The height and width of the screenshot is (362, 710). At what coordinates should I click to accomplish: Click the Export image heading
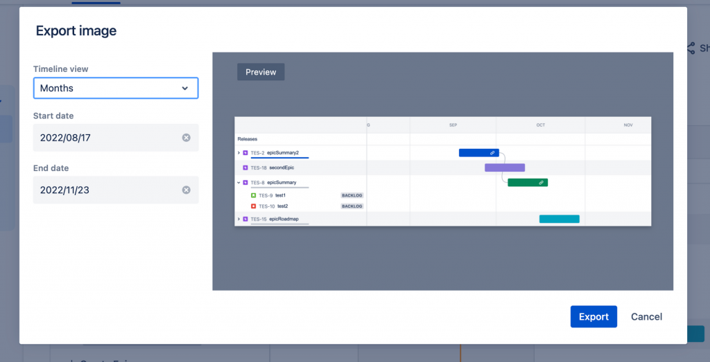click(76, 30)
